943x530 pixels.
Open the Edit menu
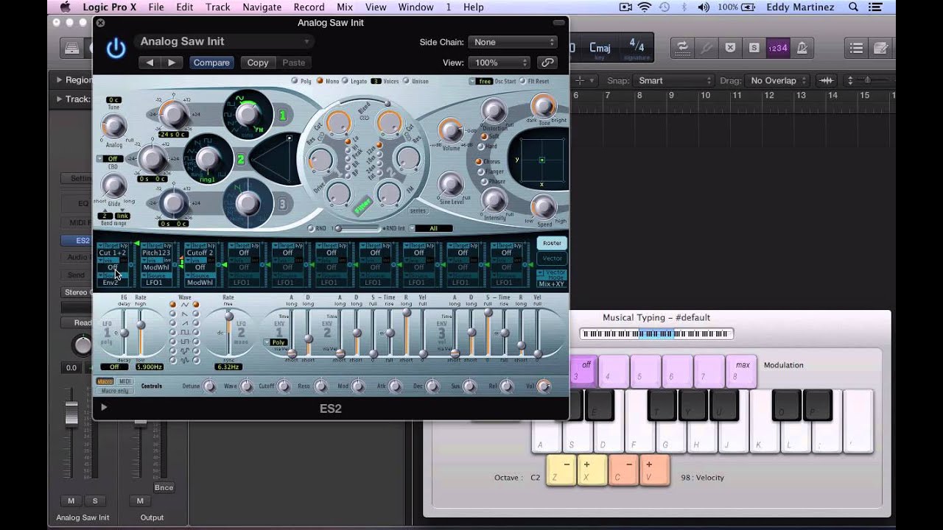(x=185, y=7)
